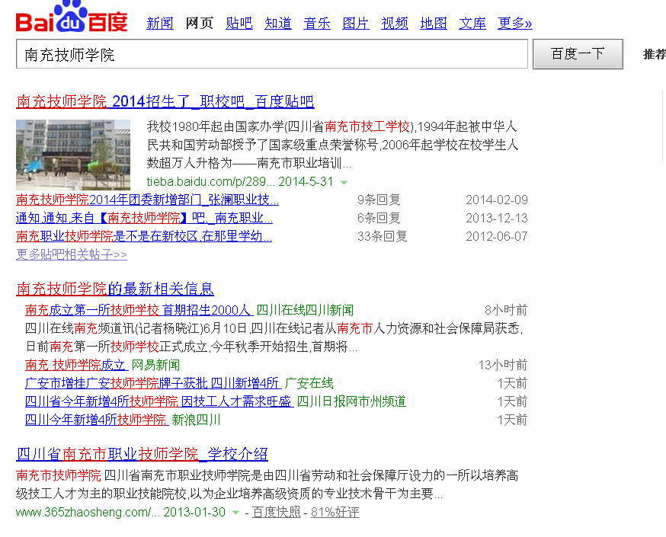The width and height of the screenshot is (666, 537).
Task: Open post 通知,通知,来自【南充技师学院】吧
Action: (x=145, y=218)
